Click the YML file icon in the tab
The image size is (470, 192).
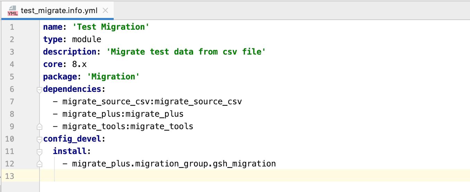[x=12, y=10]
